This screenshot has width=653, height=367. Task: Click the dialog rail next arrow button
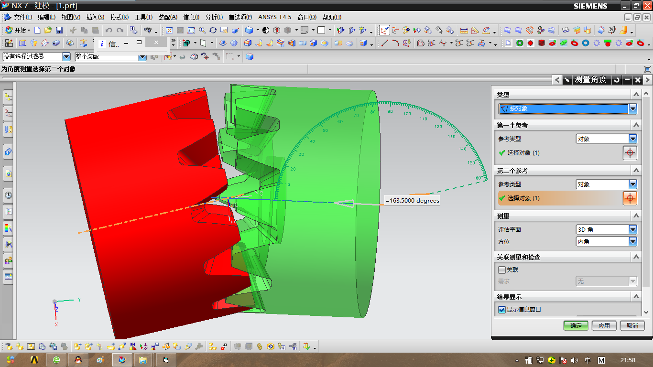pyautogui.click(x=647, y=80)
